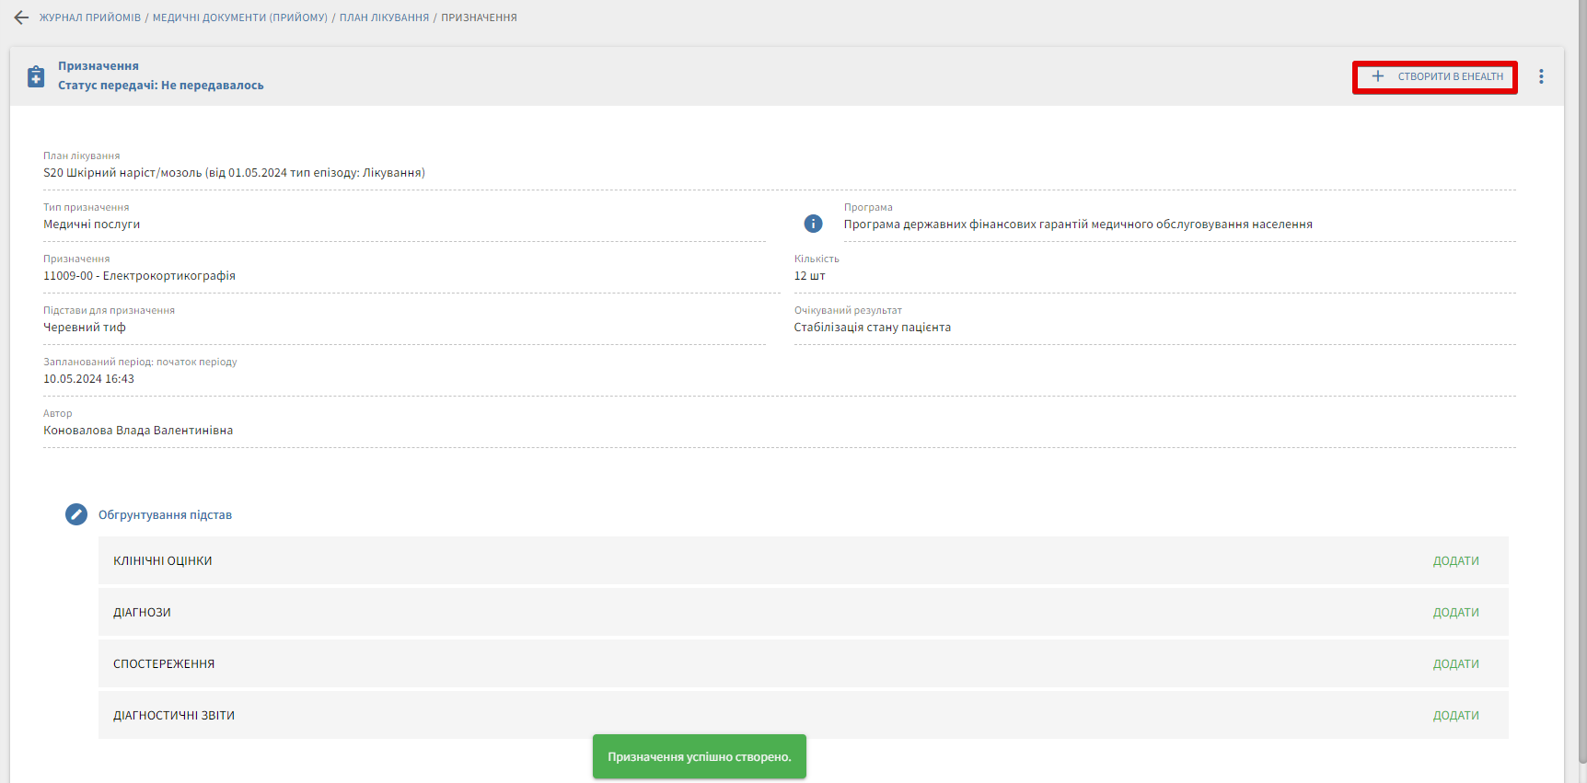
Task: Click Додати for Діагностичні звіти
Action: pyautogui.click(x=1455, y=715)
